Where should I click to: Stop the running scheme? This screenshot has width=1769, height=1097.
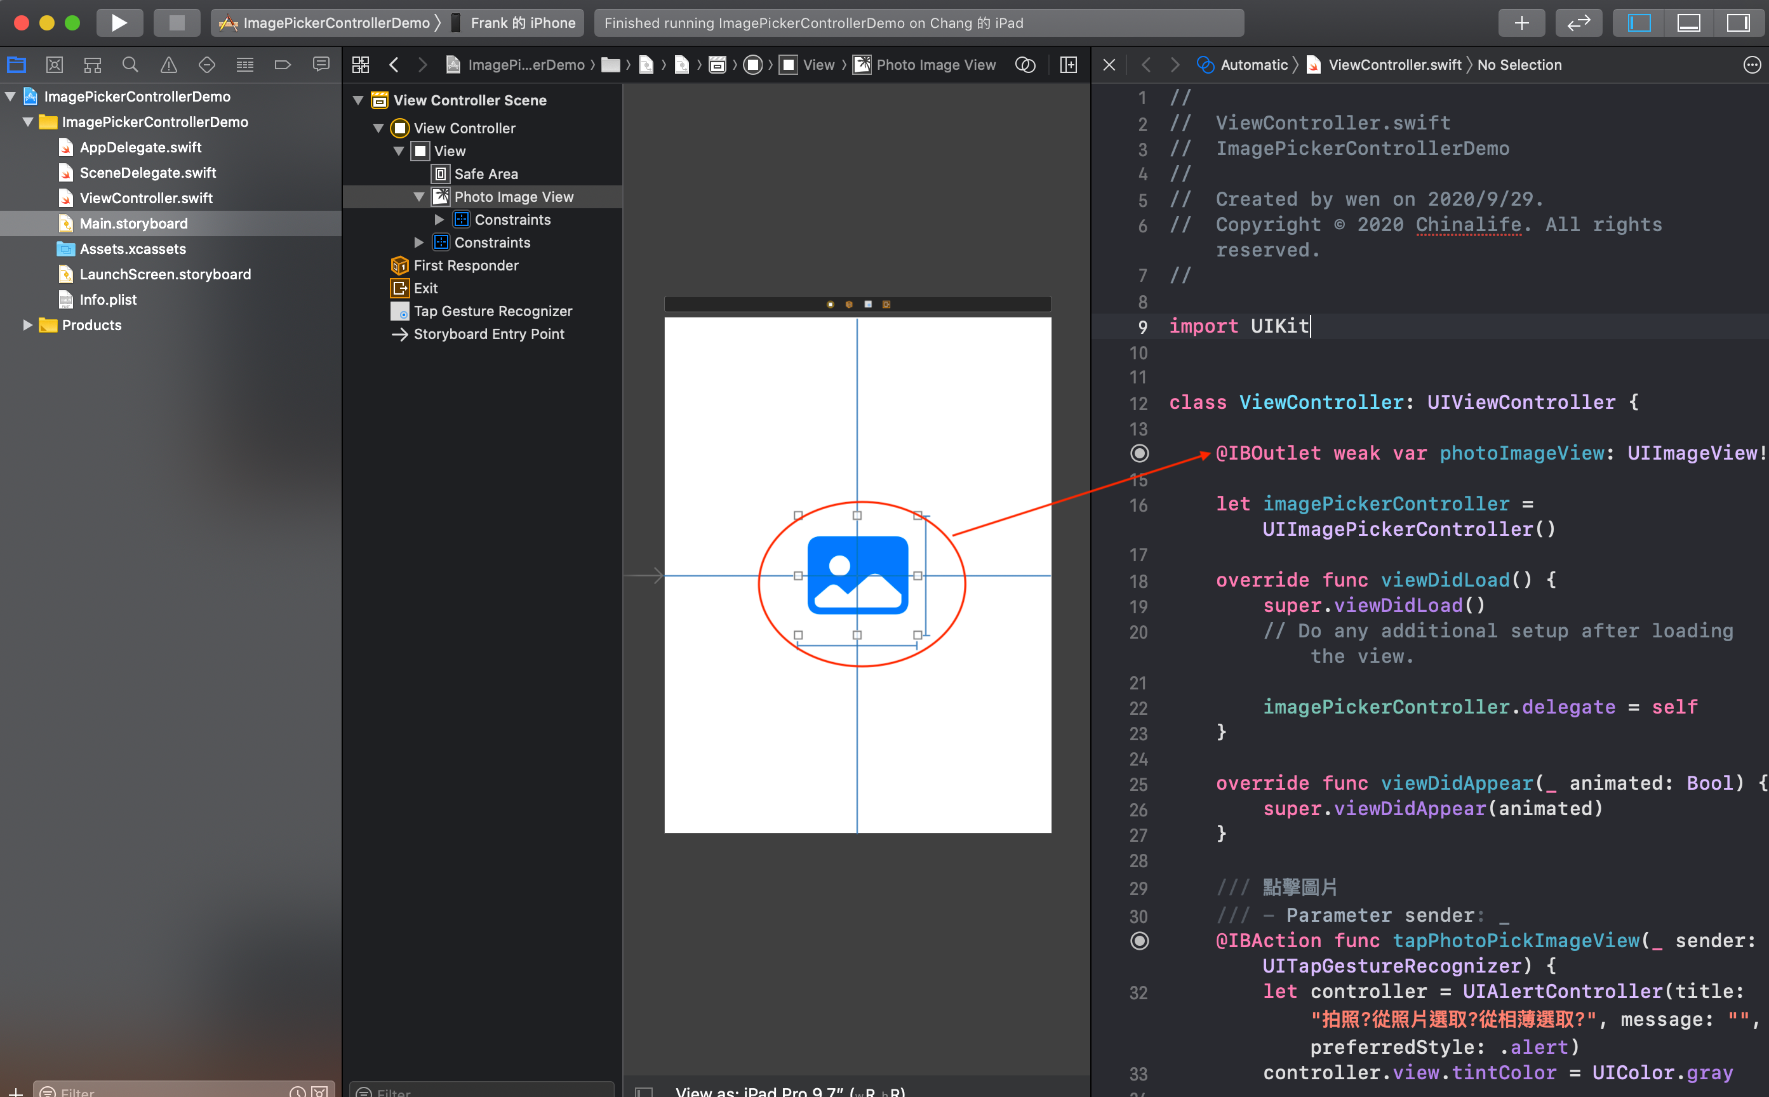pos(177,22)
